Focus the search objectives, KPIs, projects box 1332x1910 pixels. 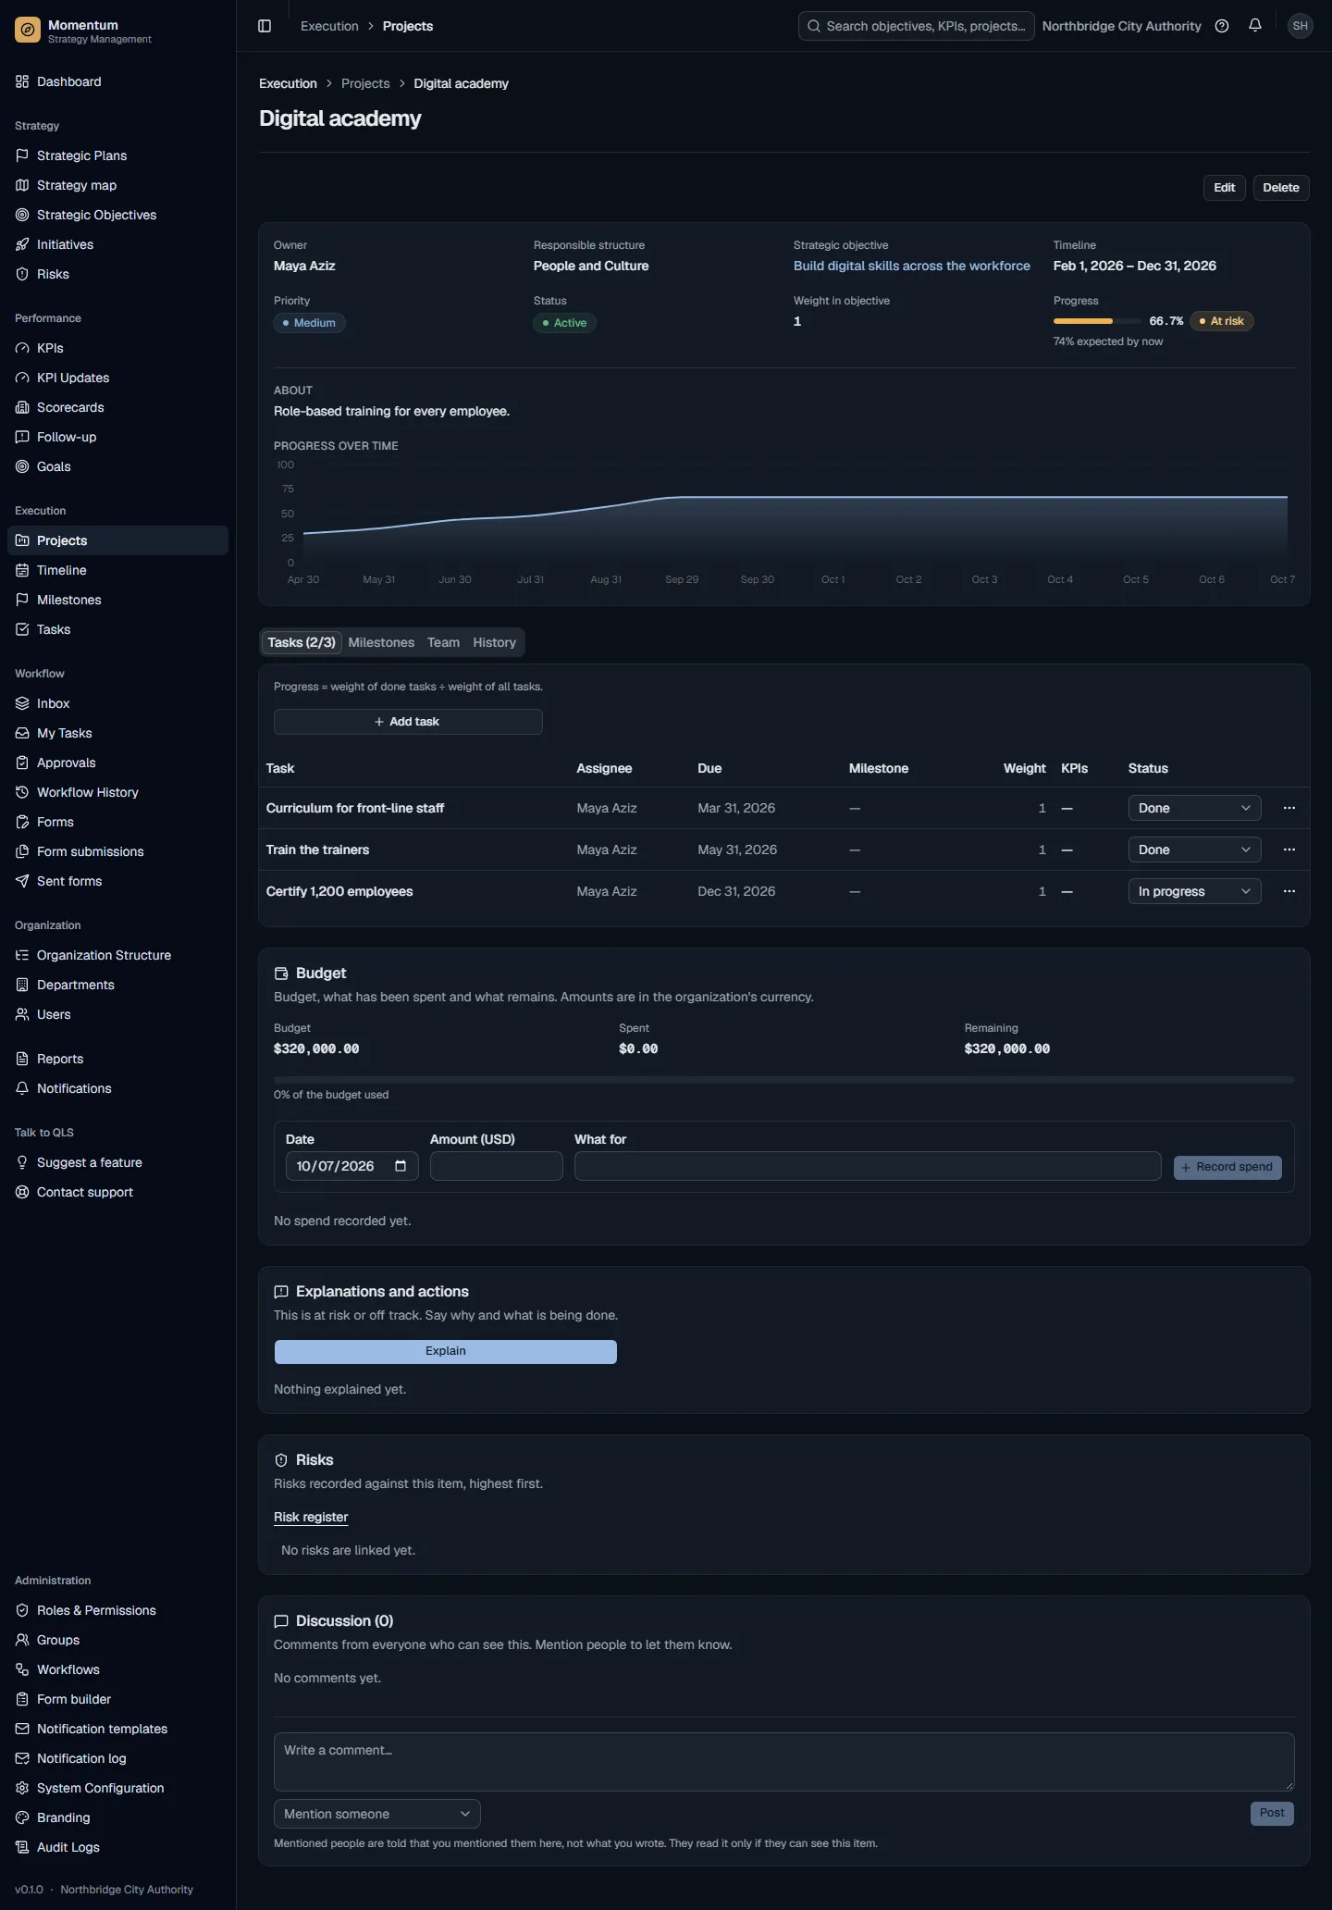(x=916, y=26)
